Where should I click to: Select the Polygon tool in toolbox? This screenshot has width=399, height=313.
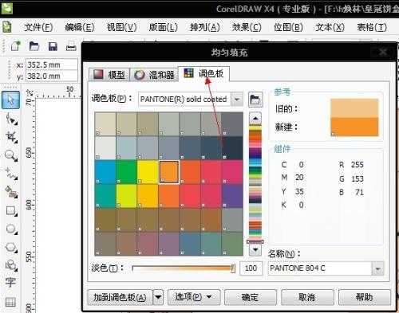(x=11, y=247)
